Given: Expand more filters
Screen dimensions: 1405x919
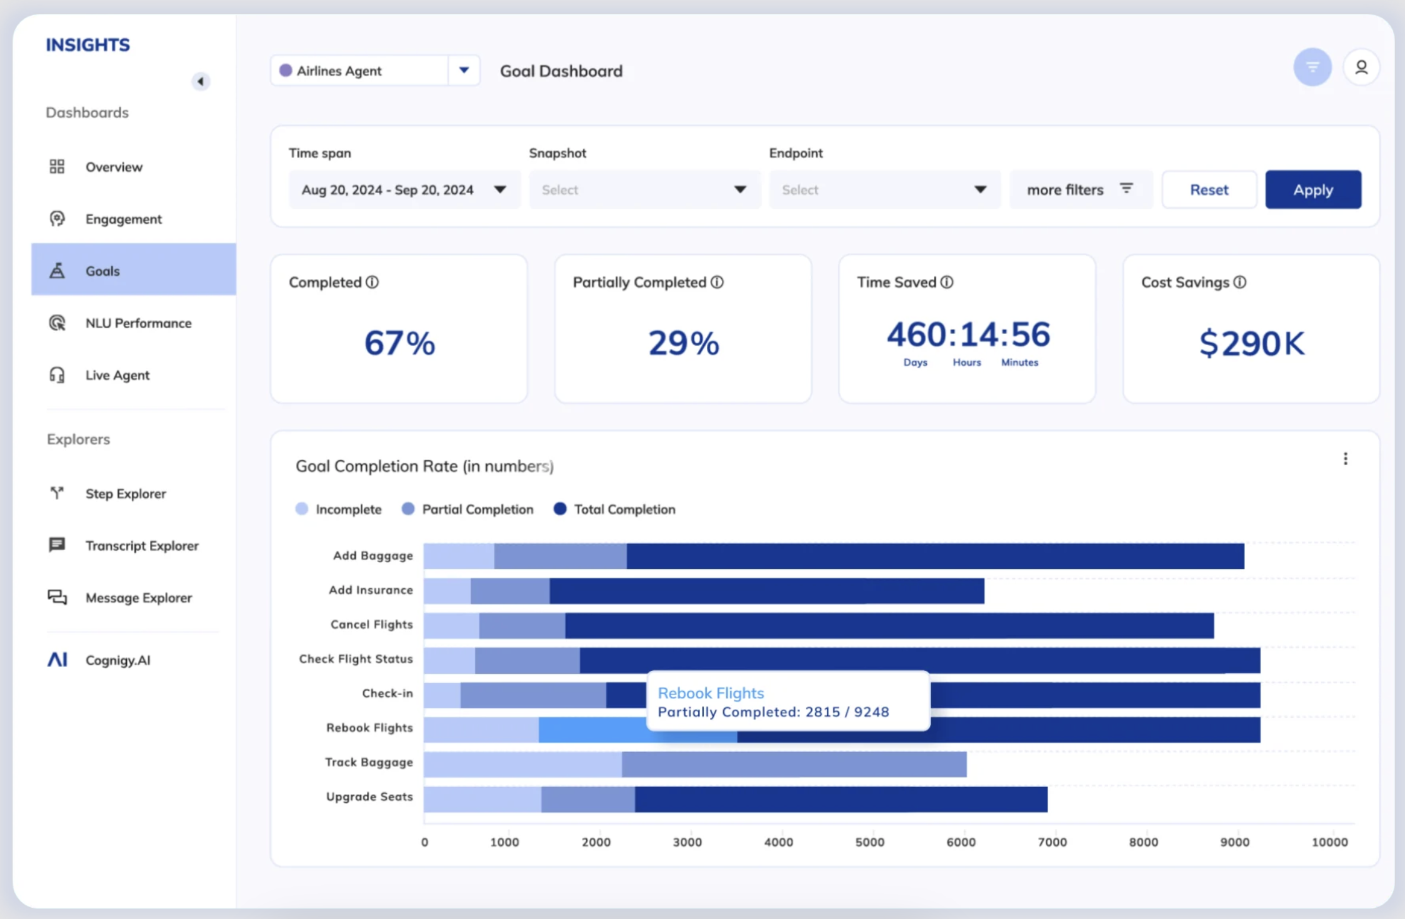Looking at the screenshot, I should click(x=1081, y=189).
